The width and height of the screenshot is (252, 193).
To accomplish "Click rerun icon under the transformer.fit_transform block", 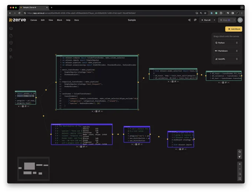I will pyautogui.click(x=226, y=83).
